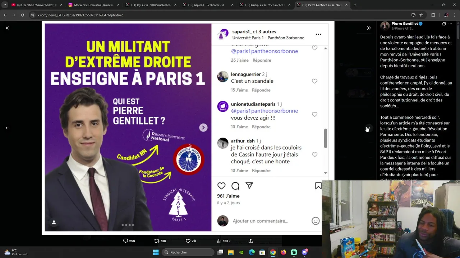
Task: Like arthur_dsh's comment heart
Action: (x=314, y=154)
